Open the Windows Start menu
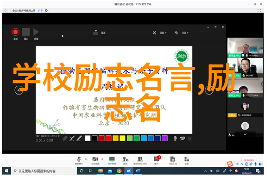 [x=6, y=171]
